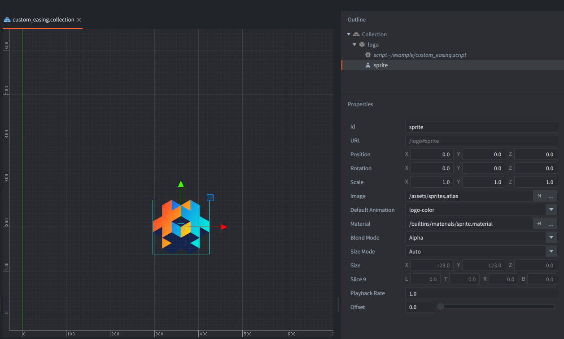Select the sprite item in Outline
Screen dimensions: 564x339
(380, 65)
